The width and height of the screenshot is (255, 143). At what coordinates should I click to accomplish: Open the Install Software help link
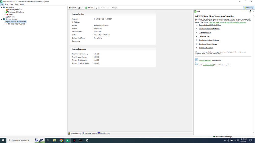pos(205,33)
